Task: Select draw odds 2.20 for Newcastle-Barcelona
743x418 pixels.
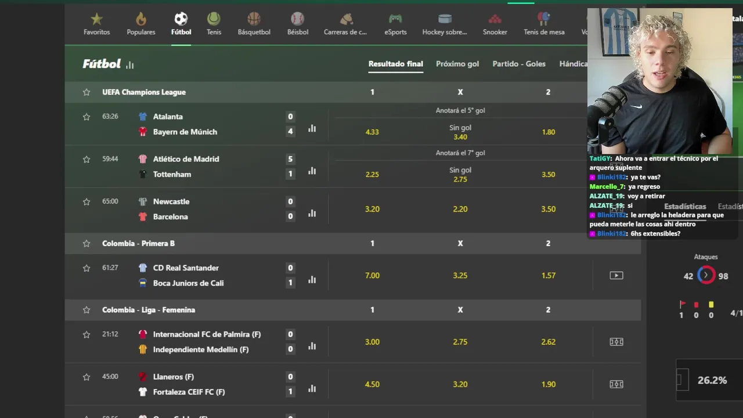Action: [460, 209]
